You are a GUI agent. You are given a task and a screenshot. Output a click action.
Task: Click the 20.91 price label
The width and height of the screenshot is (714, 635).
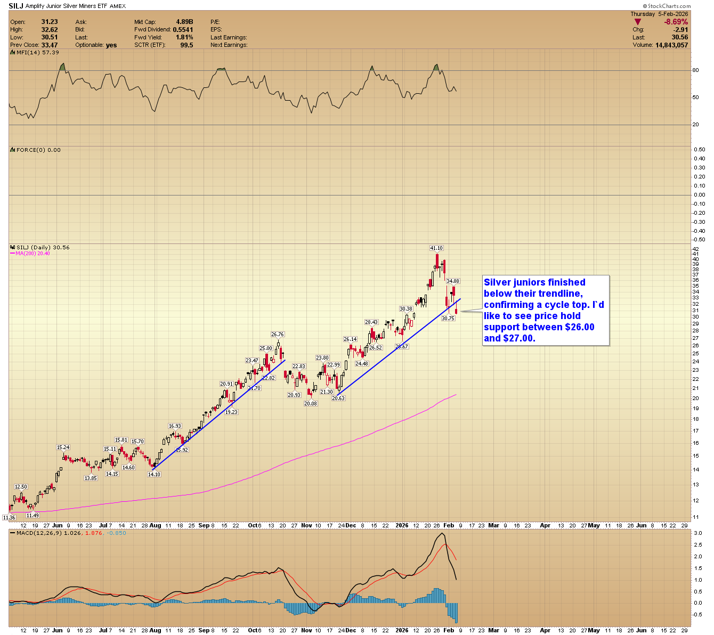tap(226, 384)
